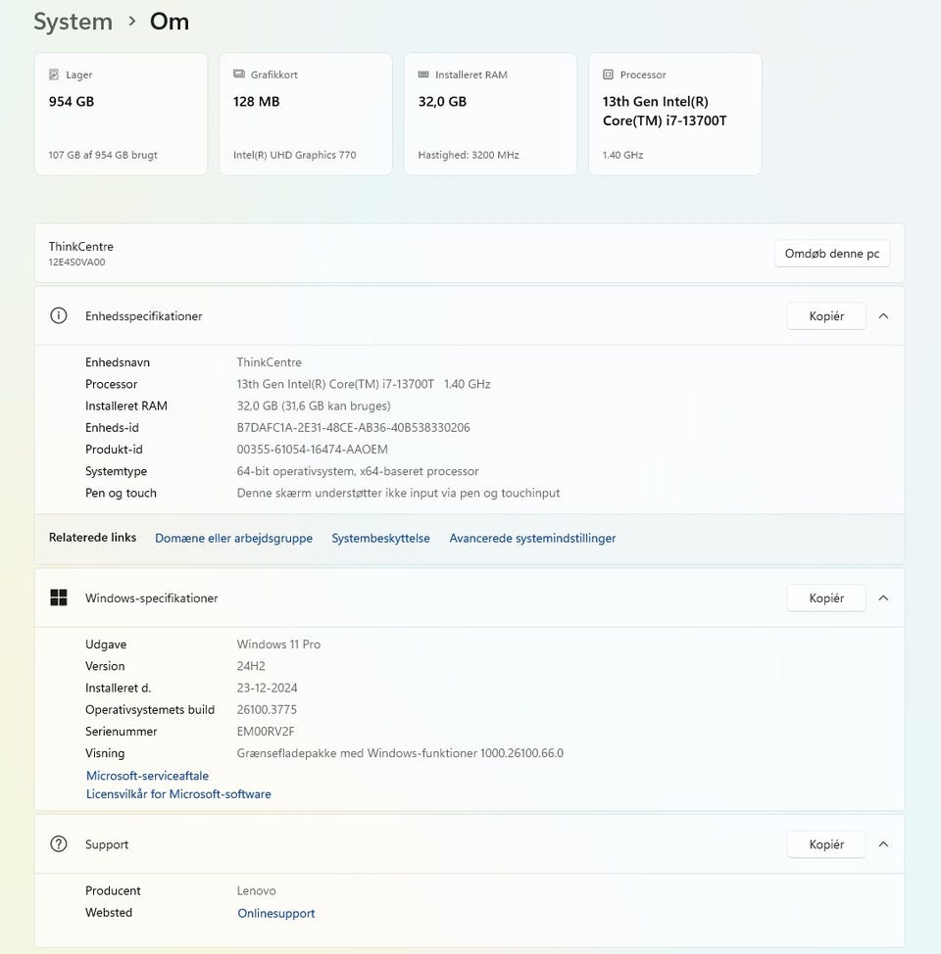Click the Processor chip icon
Image resolution: width=941 pixels, height=954 pixels.
pos(608,74)
